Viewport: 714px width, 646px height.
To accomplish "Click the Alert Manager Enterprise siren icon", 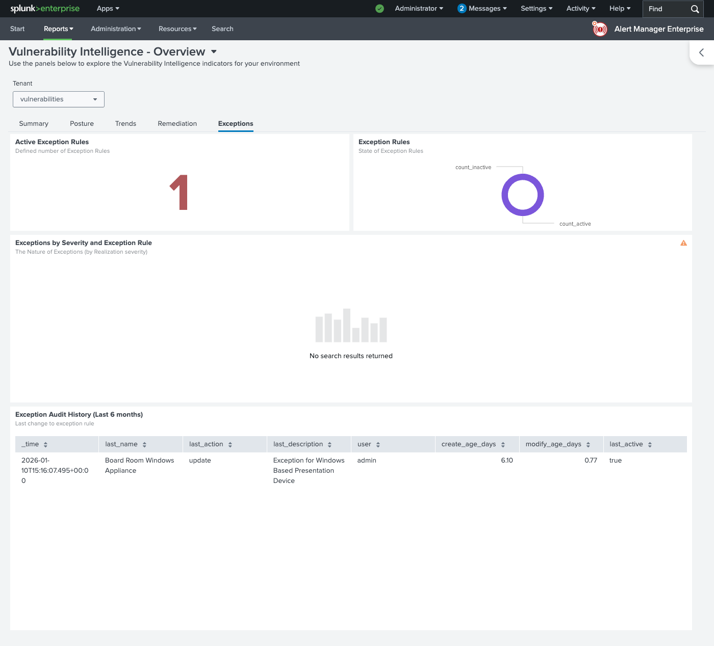I will click(599, 29).
